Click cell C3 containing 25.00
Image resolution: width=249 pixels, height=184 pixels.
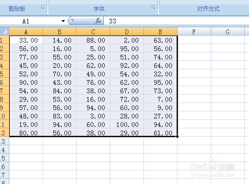click(x=93, y=57)
